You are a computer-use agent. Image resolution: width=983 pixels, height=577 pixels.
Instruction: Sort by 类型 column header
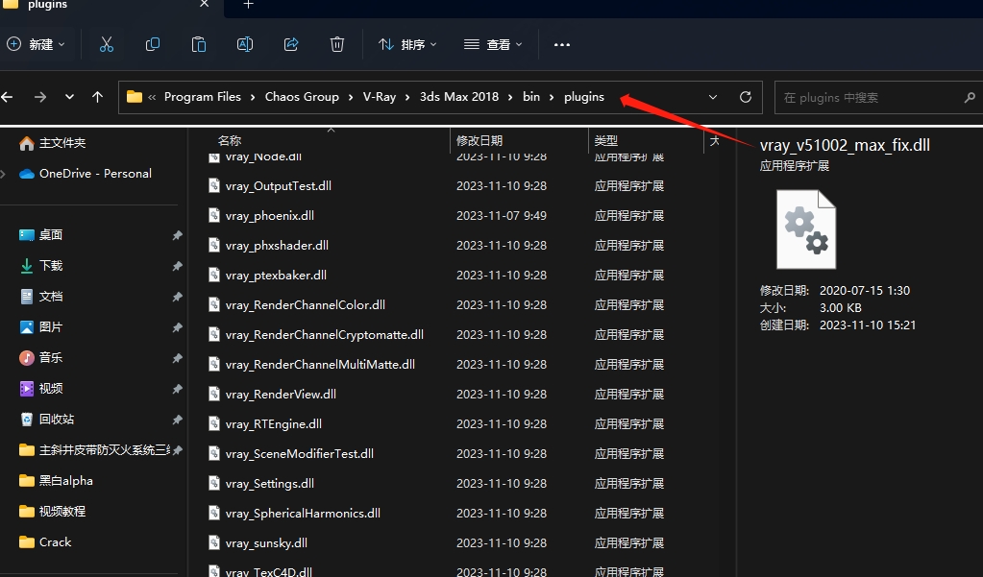(605, 140)
